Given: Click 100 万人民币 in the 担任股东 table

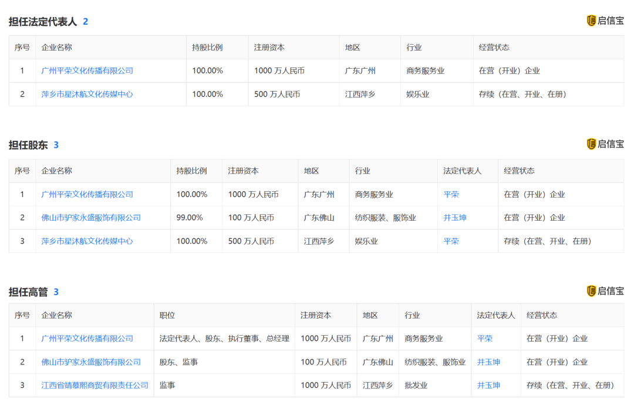Looking at the screenshot, I should coord(251,218).
